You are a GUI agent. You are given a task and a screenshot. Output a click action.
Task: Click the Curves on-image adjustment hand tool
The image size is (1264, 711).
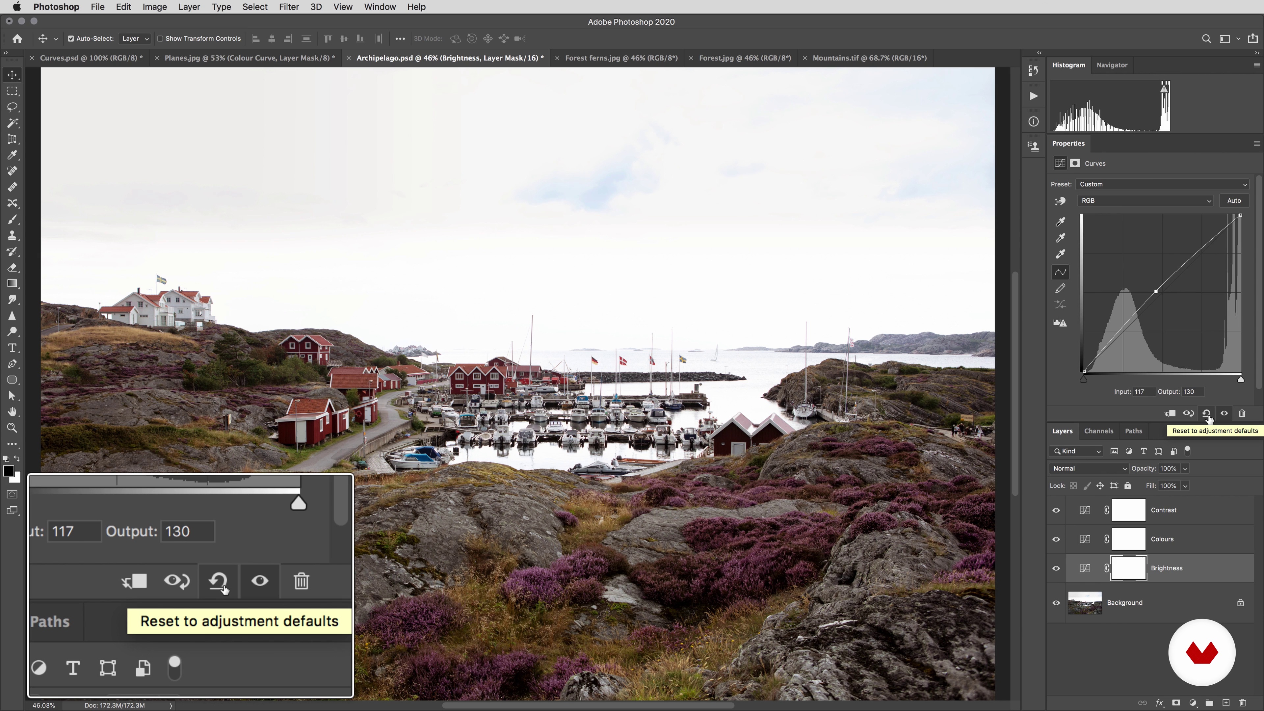pos(1060,201)
